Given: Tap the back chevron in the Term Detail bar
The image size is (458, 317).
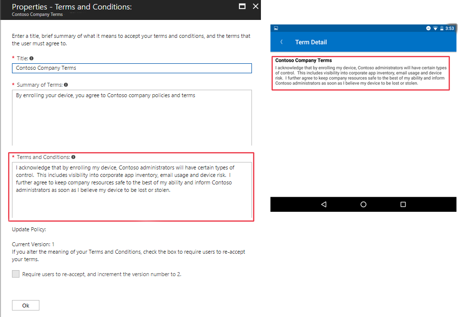Looking at the screenshot, I should 281,42.
